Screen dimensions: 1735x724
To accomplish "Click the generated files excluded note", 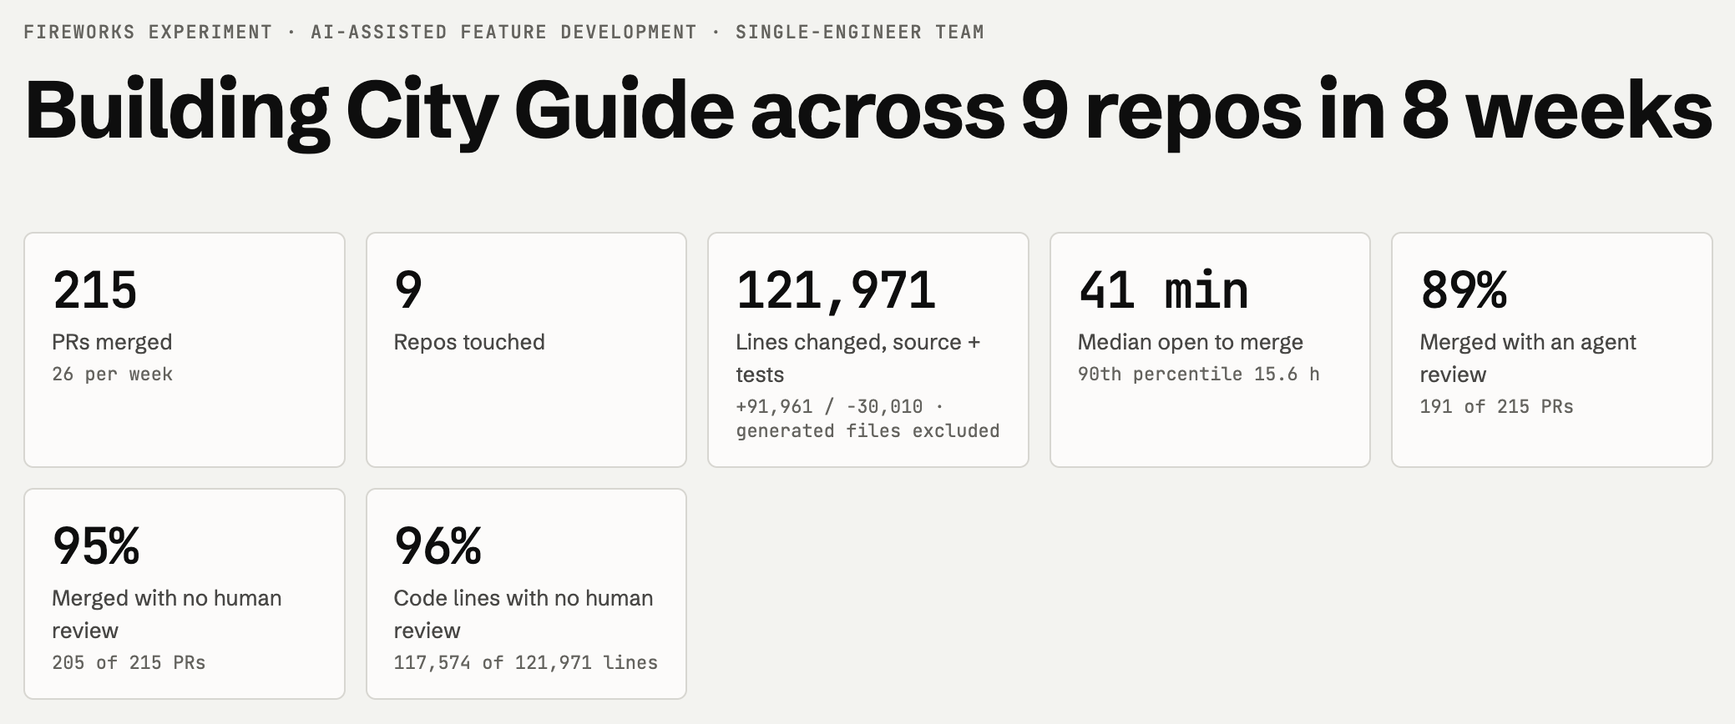I will tap(867, 431).
